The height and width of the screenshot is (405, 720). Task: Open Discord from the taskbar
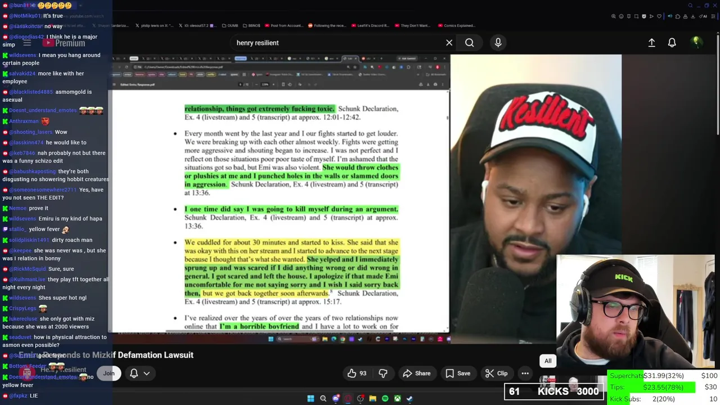tap(336, 398)
